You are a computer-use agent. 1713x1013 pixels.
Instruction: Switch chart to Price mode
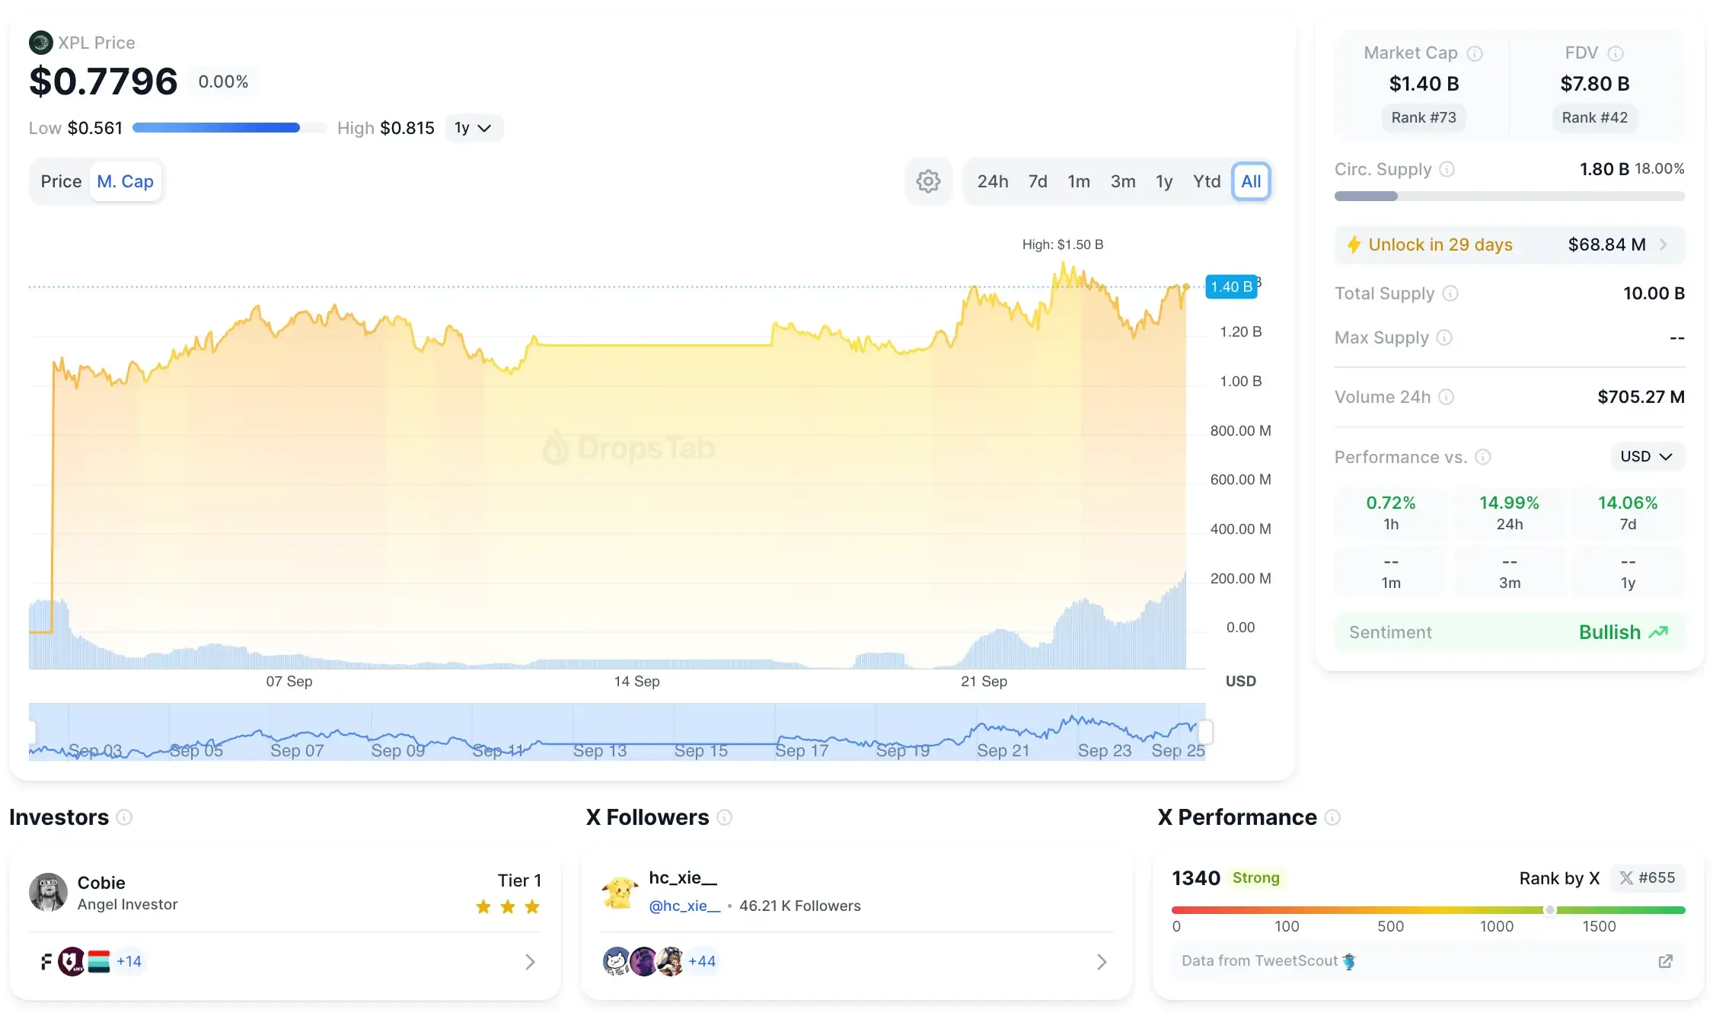(61, 181)
